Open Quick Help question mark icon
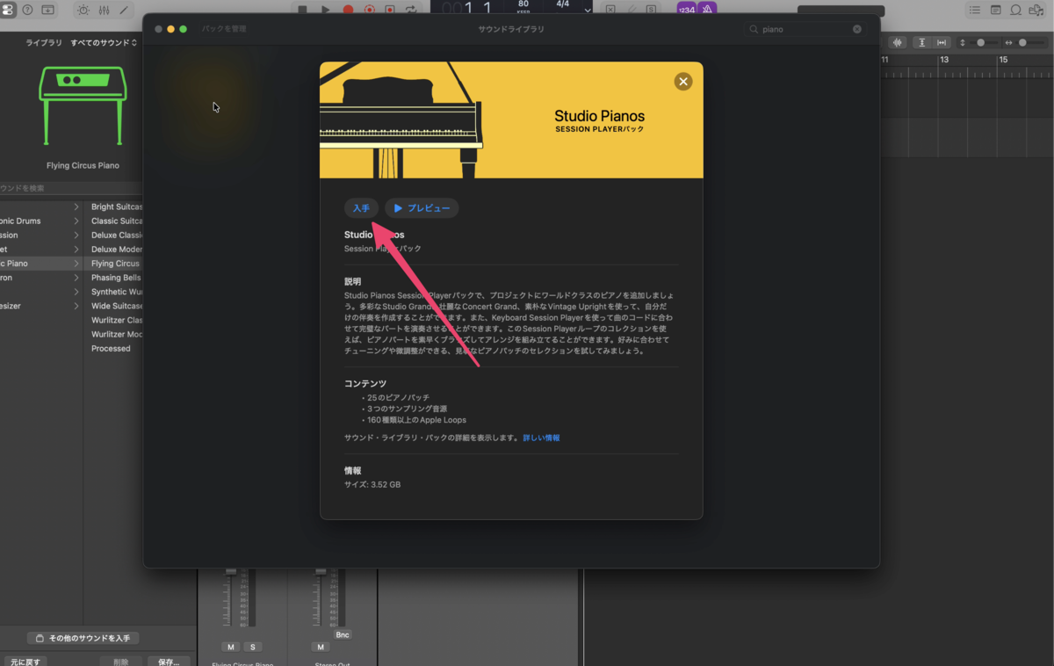 click(x=27, y=10)
